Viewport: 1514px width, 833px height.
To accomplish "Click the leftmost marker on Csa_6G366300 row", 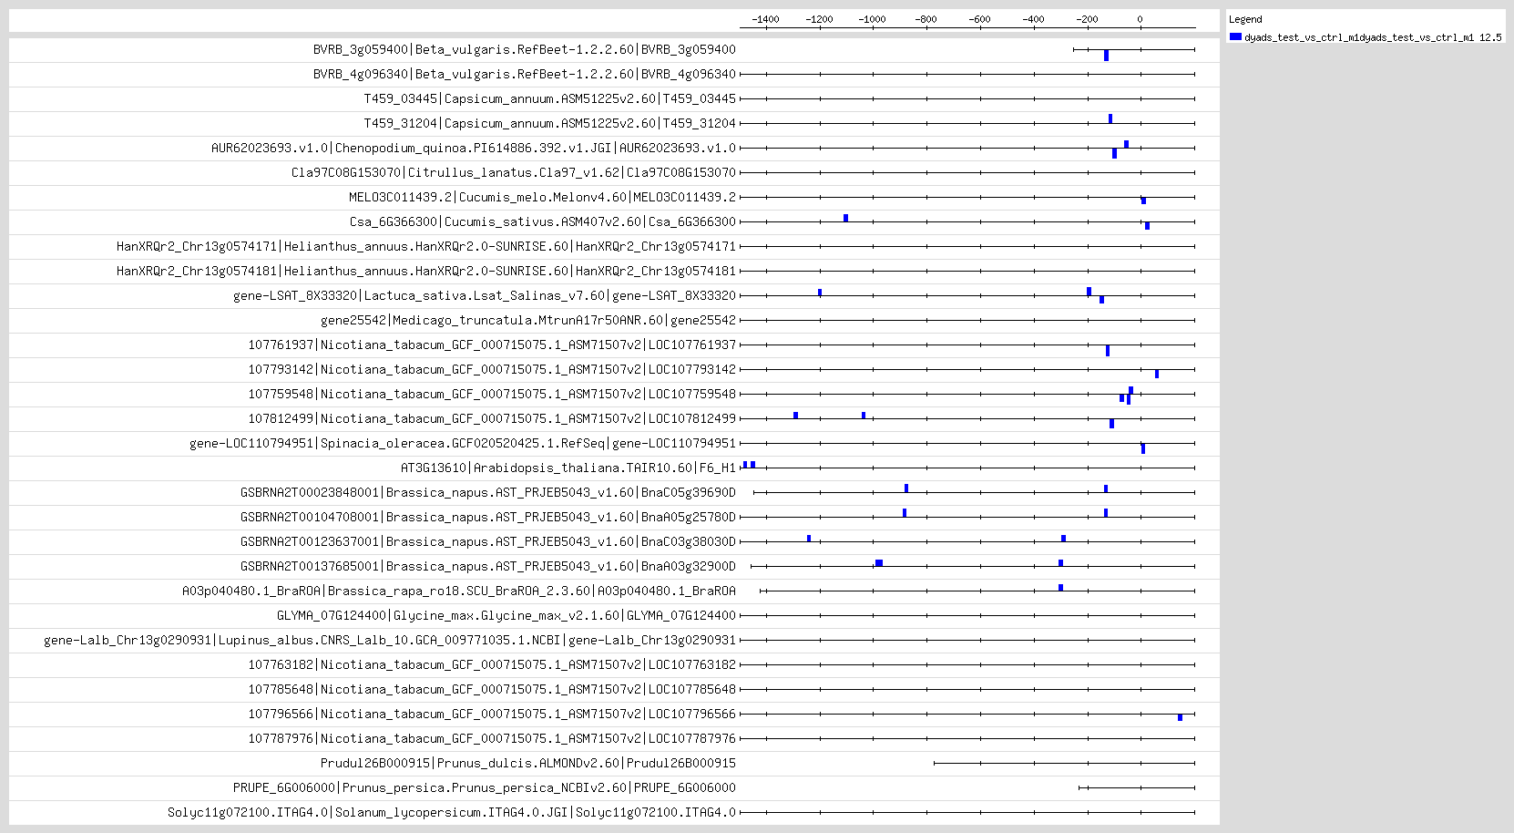I will (x=845, y=218).
